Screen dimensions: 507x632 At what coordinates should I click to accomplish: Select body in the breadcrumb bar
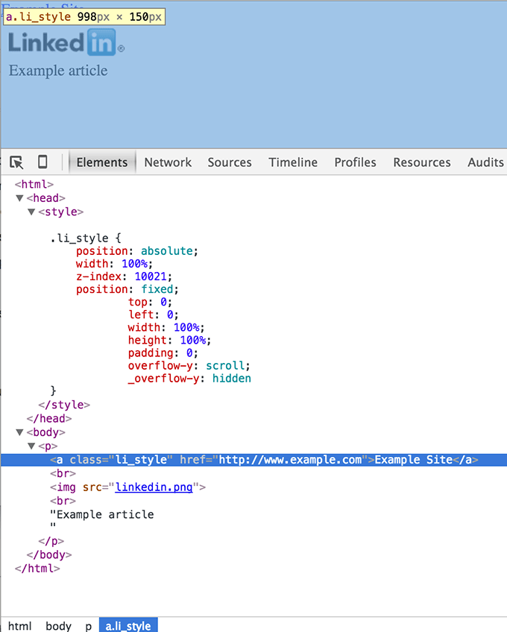(58, 625)
